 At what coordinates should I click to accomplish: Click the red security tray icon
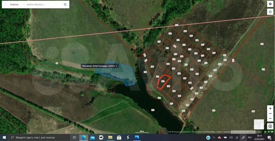(x=219, y=138)
